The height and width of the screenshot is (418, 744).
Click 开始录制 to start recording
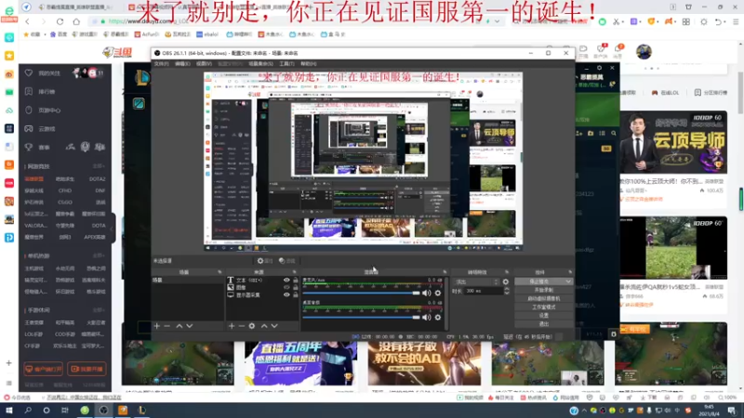point(544,290)
